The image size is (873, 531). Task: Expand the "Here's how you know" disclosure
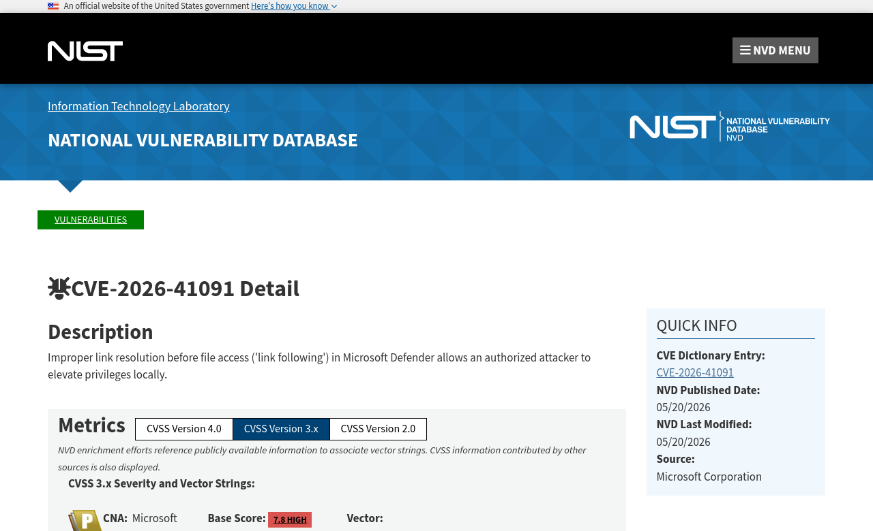294,6
